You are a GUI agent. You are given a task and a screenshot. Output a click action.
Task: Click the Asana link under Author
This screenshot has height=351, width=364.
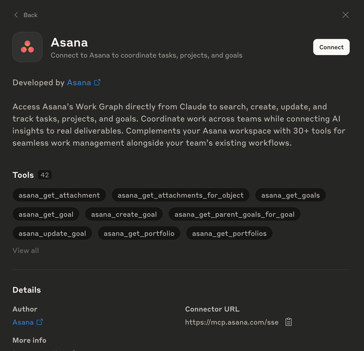click(x=23, y=322)
